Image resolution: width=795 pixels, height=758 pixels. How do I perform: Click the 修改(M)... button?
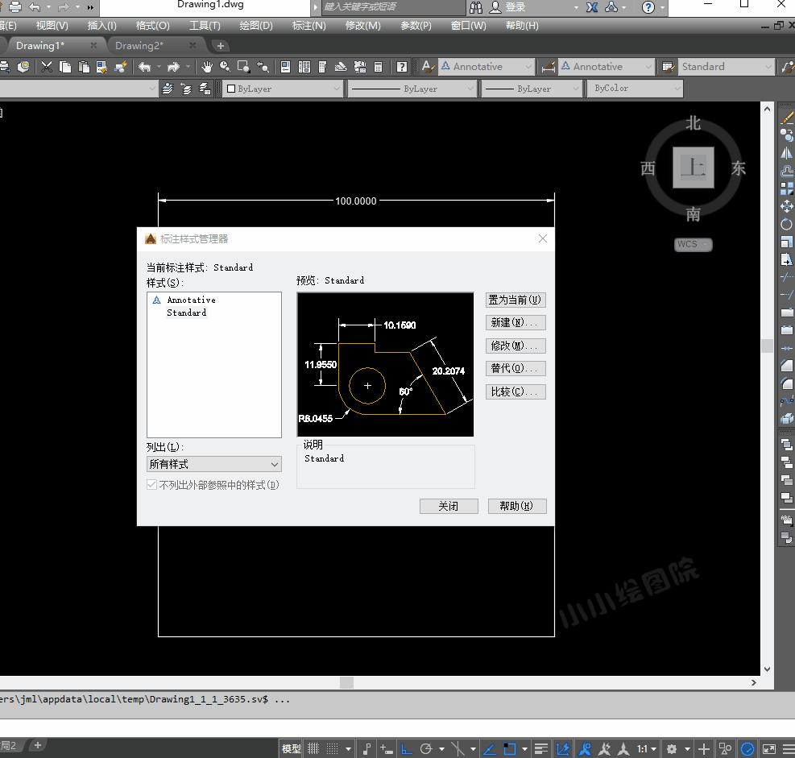pos(516,346)
